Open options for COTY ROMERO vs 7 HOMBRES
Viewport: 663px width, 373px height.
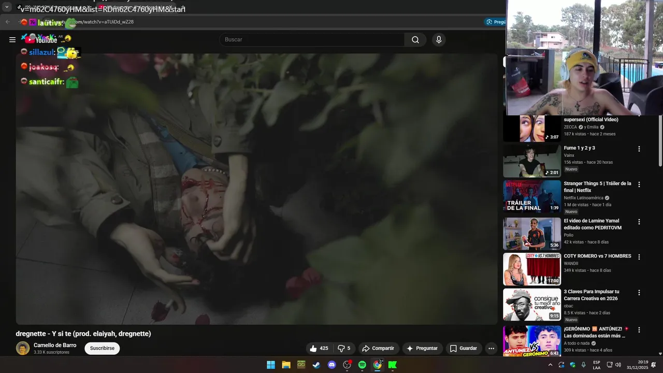coord(639,257)
